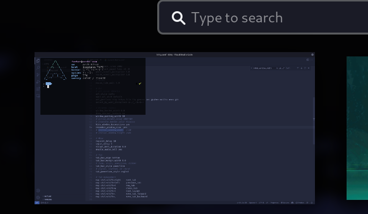Expand the Toggle Replace chevron in find widget
Viewport: 368px width, 214px height.
[x=251, y=68]
